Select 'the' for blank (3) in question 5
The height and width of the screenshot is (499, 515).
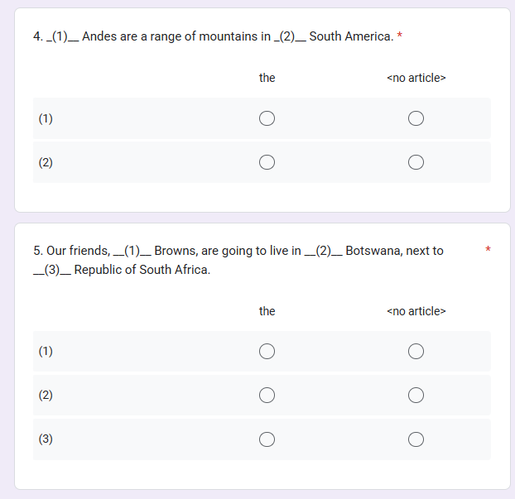point(267,439)
